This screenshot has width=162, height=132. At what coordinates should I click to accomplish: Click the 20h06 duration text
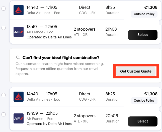tap(111, 116)
